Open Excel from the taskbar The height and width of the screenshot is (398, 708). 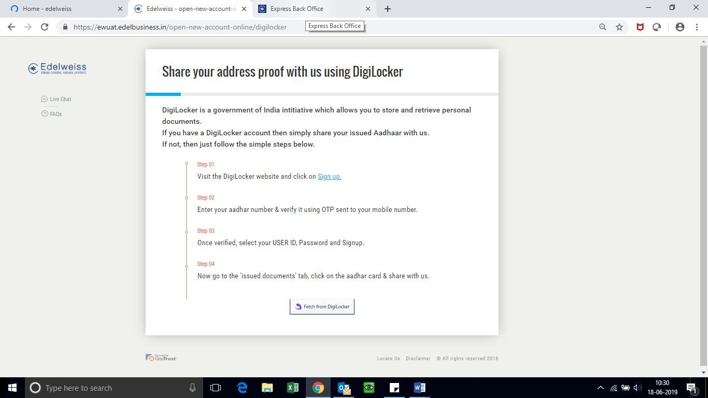pos(293,388)
